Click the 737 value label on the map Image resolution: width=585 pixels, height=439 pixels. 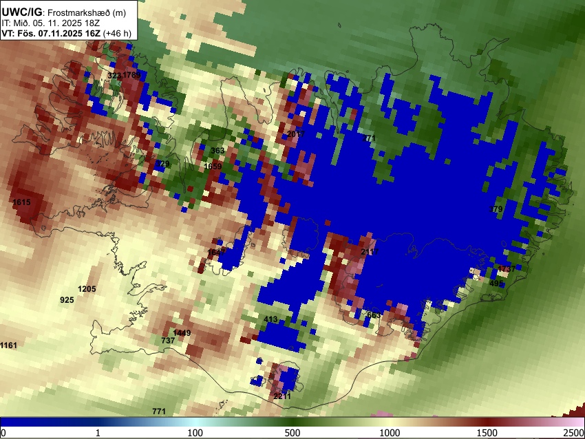pyautogui.click(x=168, y=341)
